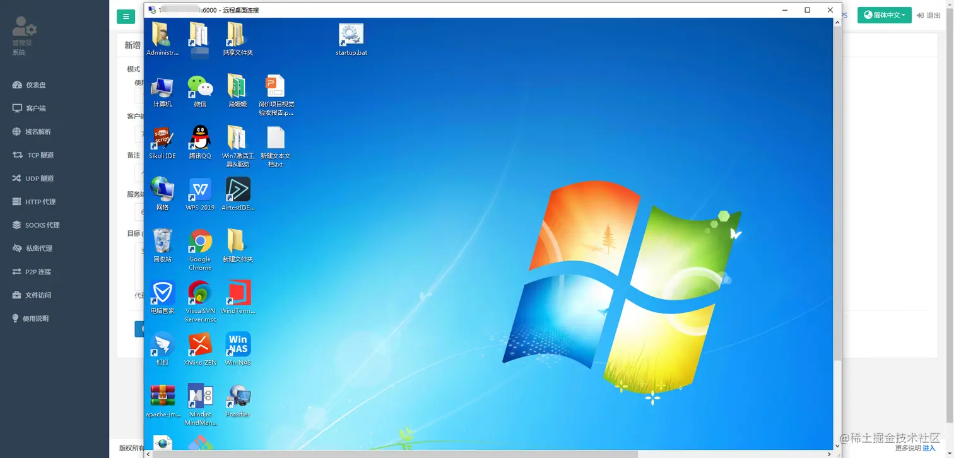
Task: Launch XMind ZEN shortcut
Action: tap(200, 349)
